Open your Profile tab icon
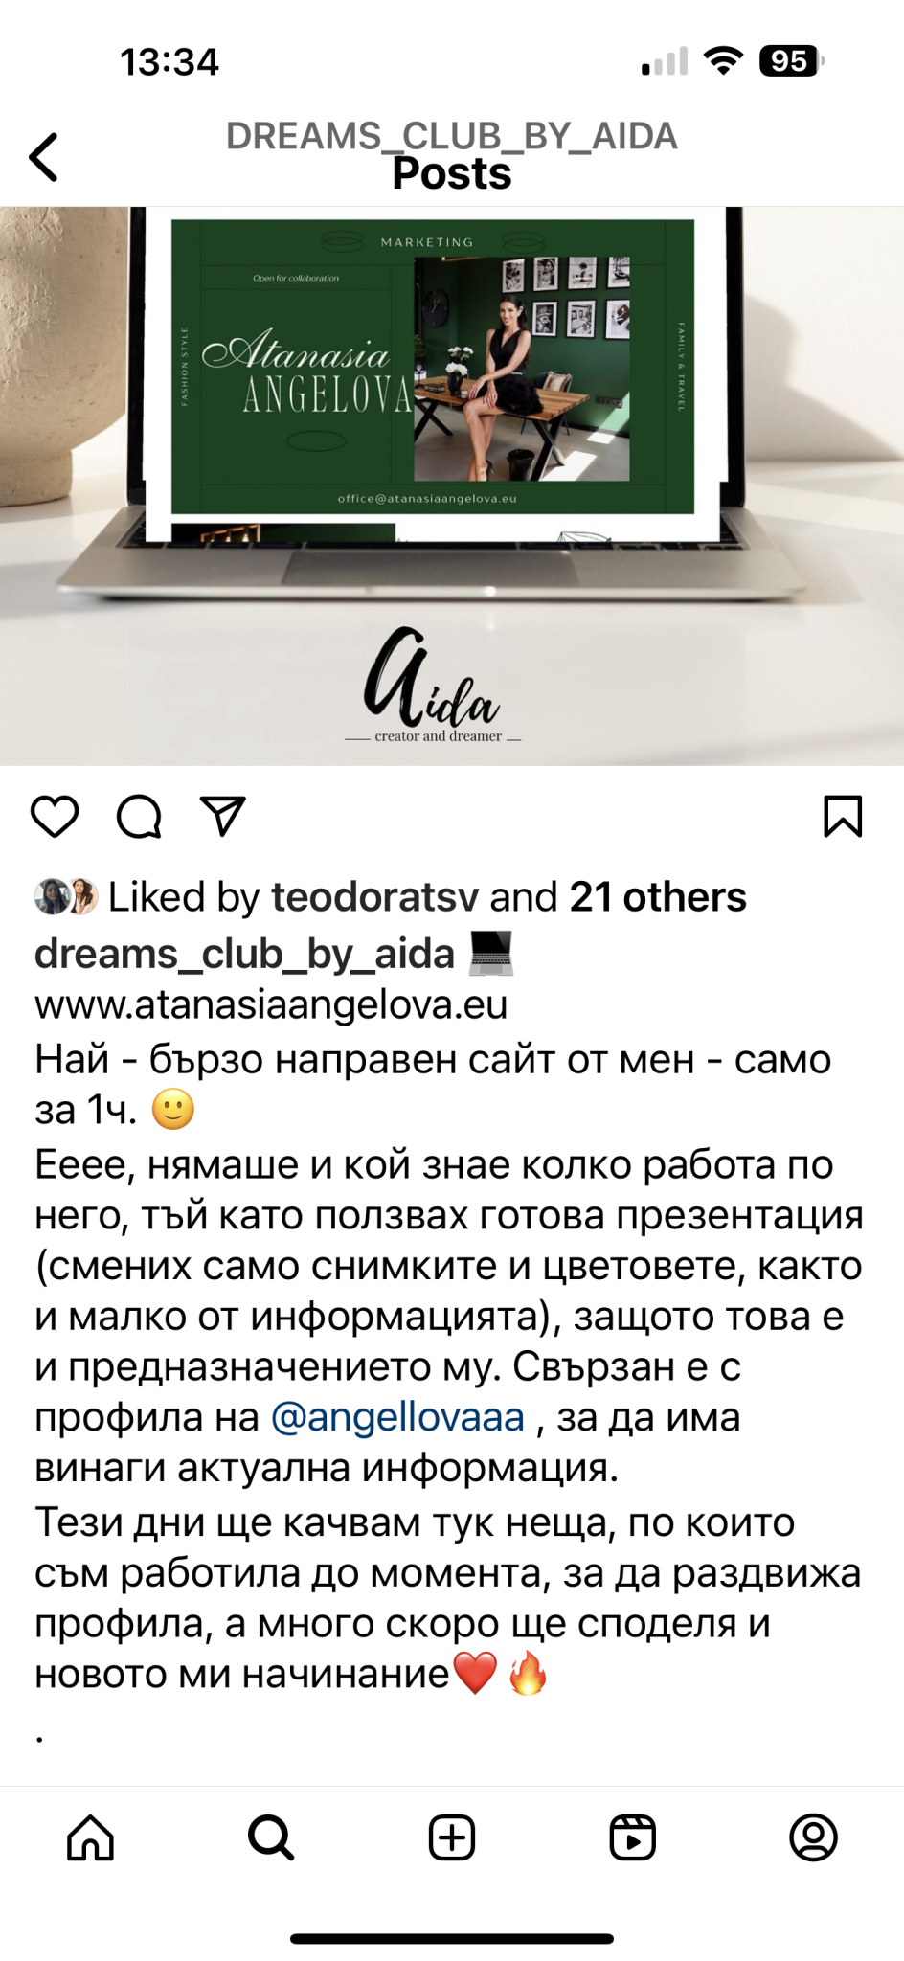Image resolution: width=904 pixels, height=1961 pixels. click(813, 1837)
